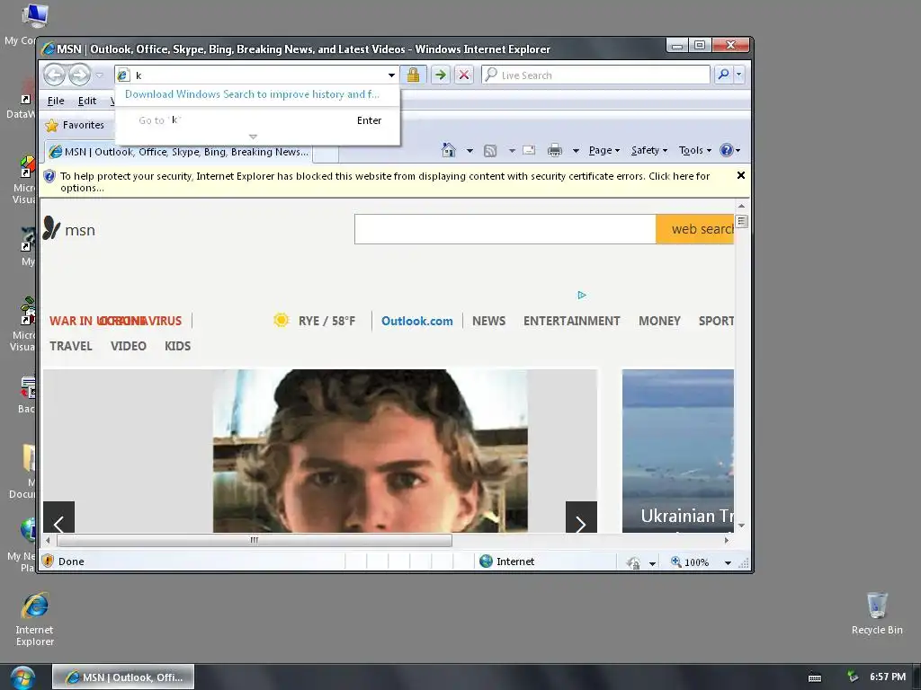Click the sunny weather icon
921x690 pixels.
coord(282,320)
